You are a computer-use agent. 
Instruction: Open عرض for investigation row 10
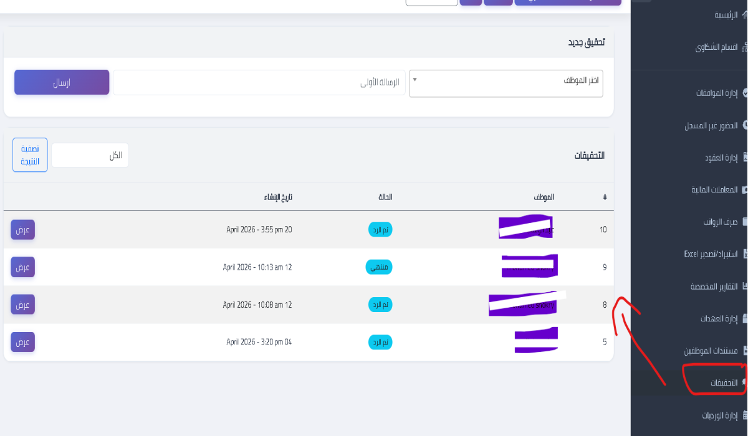click(22, 229)
